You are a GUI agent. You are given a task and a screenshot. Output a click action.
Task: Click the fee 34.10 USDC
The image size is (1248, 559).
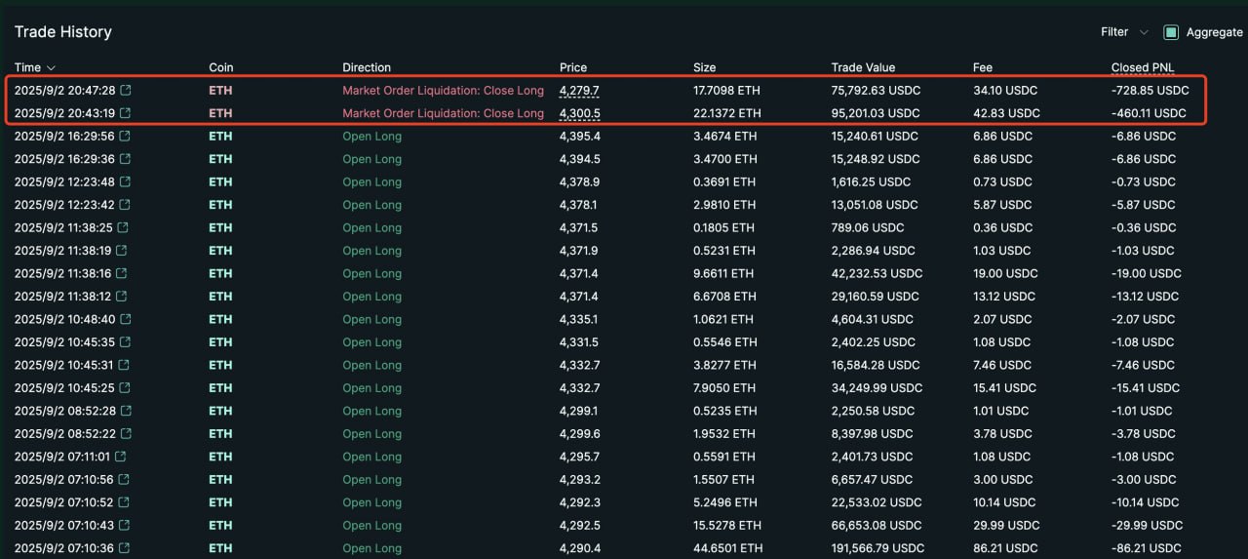coord(1005,91)
